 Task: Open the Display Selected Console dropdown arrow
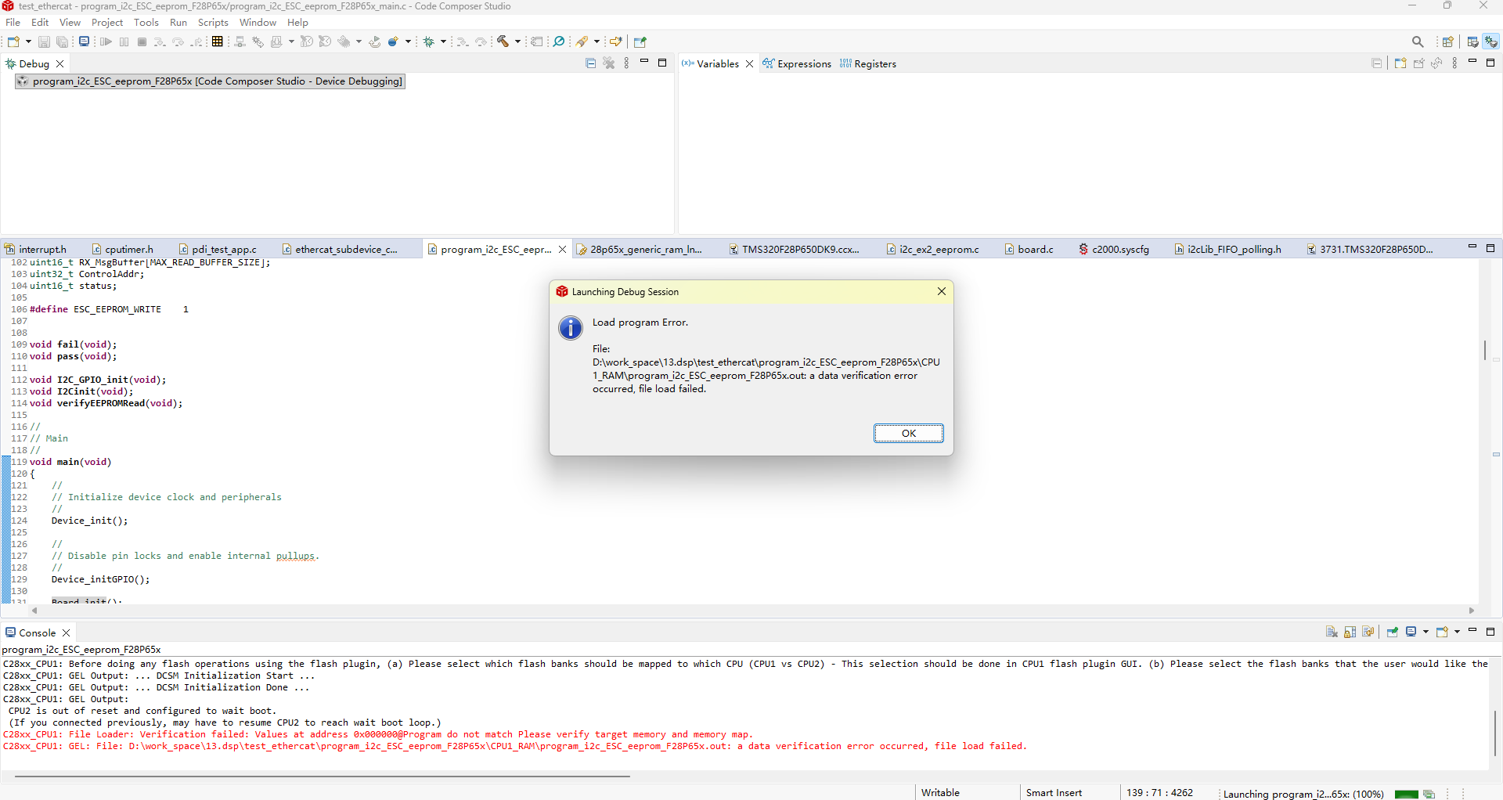coord(1426,632)
